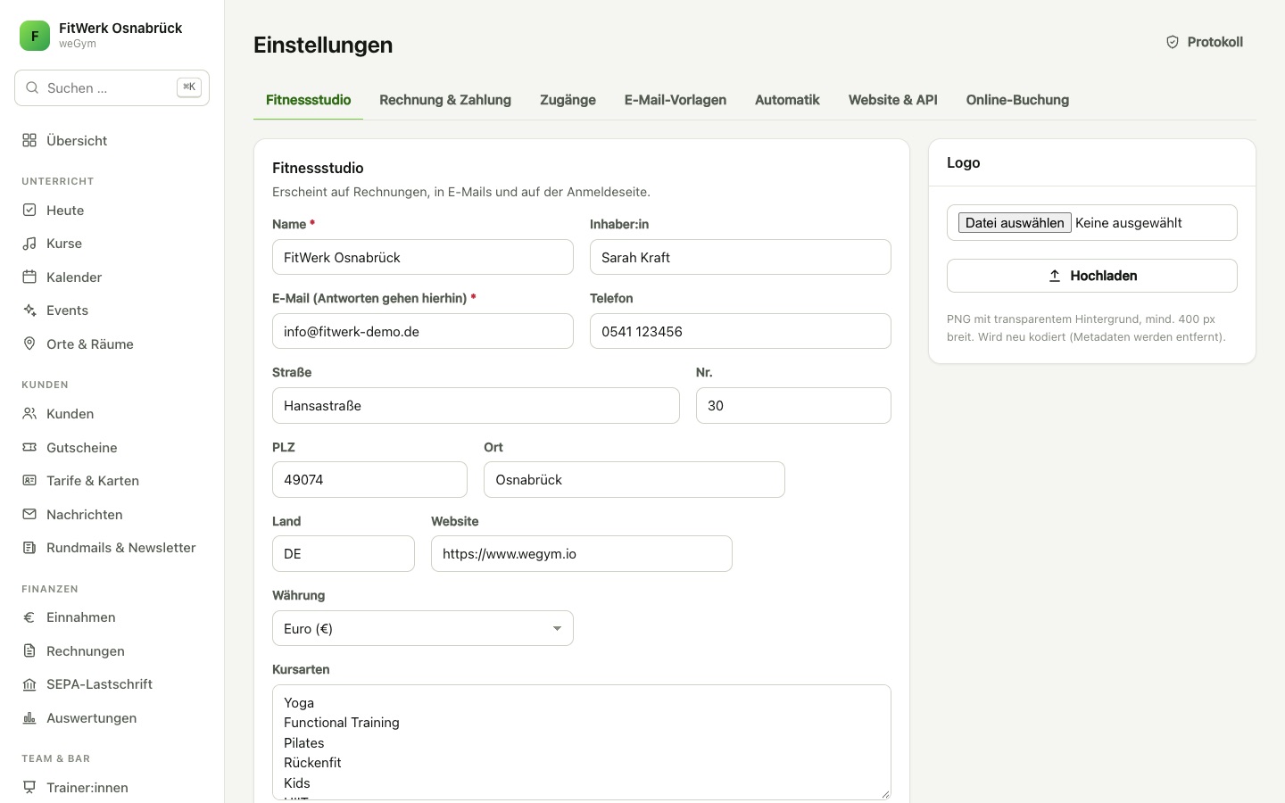Click the E-Mail address field

click(422, 331)
